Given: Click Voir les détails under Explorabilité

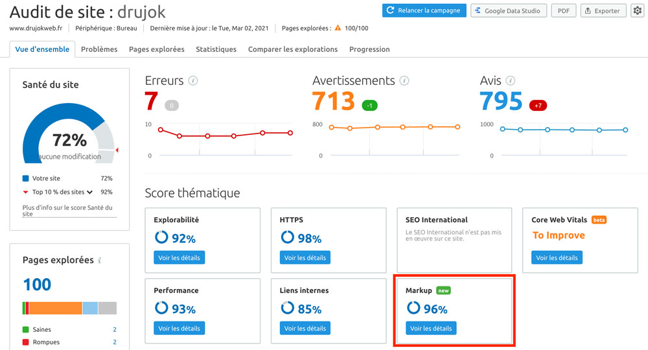Looking at the screenshot, I should 179,257.
